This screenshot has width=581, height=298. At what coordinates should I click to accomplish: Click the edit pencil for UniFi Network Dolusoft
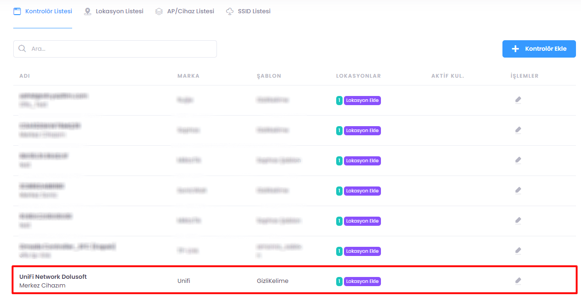point(518,281)
